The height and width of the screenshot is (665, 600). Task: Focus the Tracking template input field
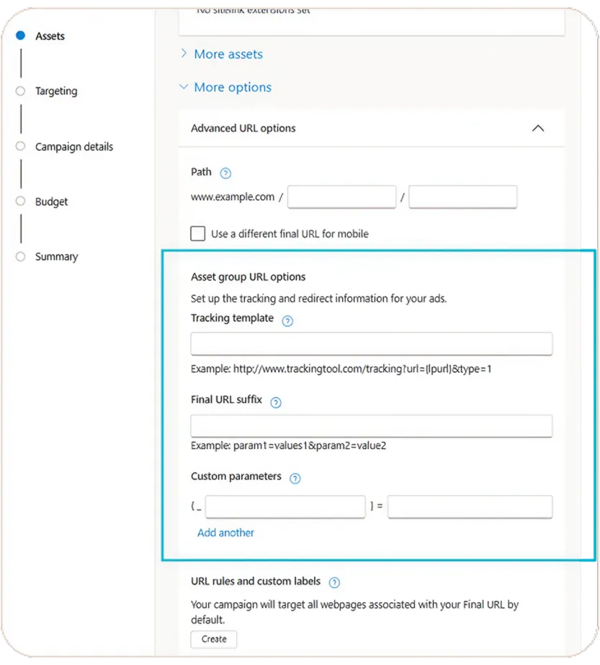coord(371,344)
